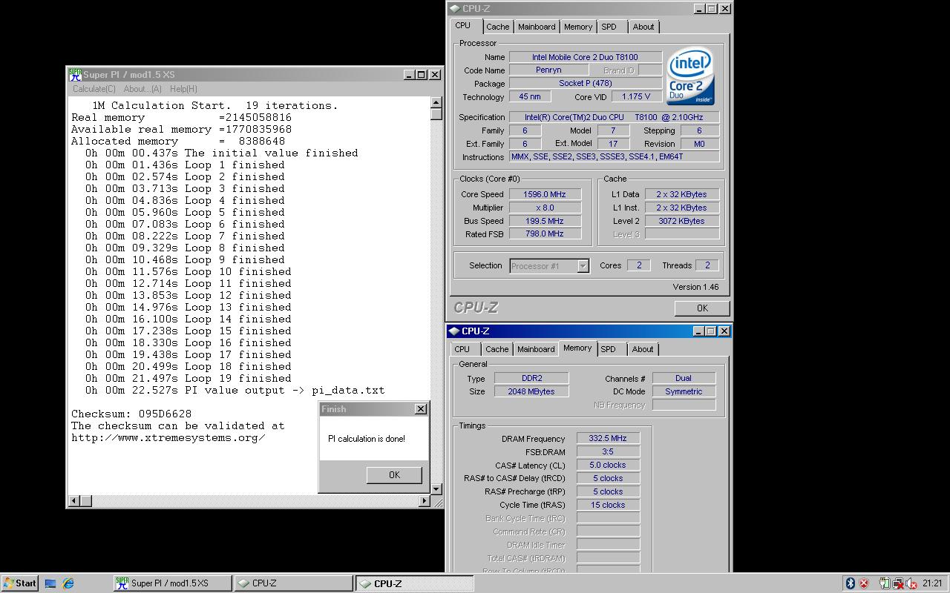The image size is (950, 593).
Task: Click bottom CPU-Z window title icon
Action: 453,331
